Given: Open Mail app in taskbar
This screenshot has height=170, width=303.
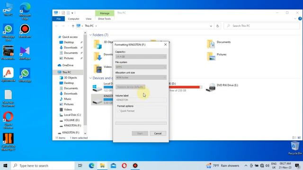Looking at the screenshot, I should coord(113,166).
